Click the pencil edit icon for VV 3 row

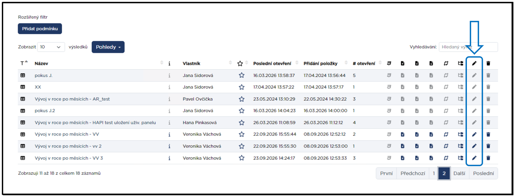(474, 158)
